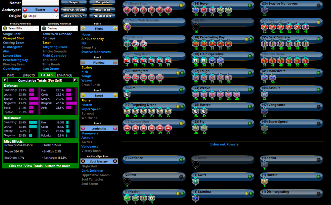Image resolution: width=331 pixels, height=205 pixels.
Task: Open the Devices secondary power set dropdown
Action: pyautogui.click(x=60, y=29)
